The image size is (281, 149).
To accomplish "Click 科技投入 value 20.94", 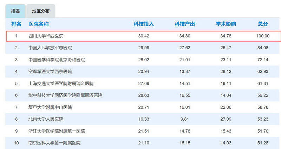I will point(144,72).
